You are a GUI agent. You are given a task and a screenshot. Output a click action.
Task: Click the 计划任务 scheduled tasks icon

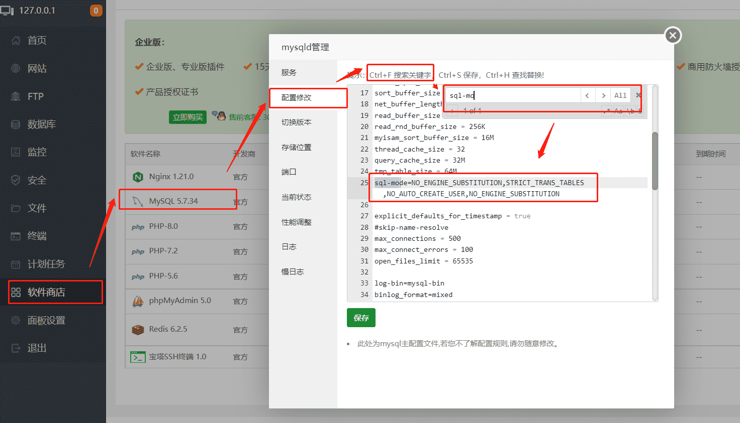(16, 264)
